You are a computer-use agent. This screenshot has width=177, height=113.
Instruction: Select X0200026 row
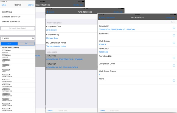(18, 76)
